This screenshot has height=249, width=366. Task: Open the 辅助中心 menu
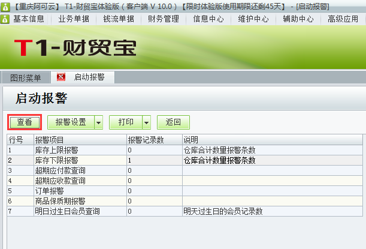click(298, 19)
